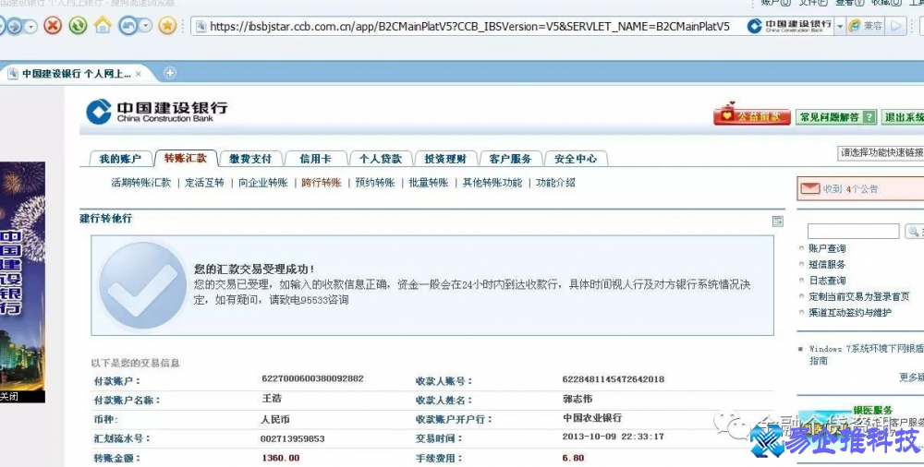Click payer name 王浩
The width and height of the screenshot is (924, 467).
(272, 399)
